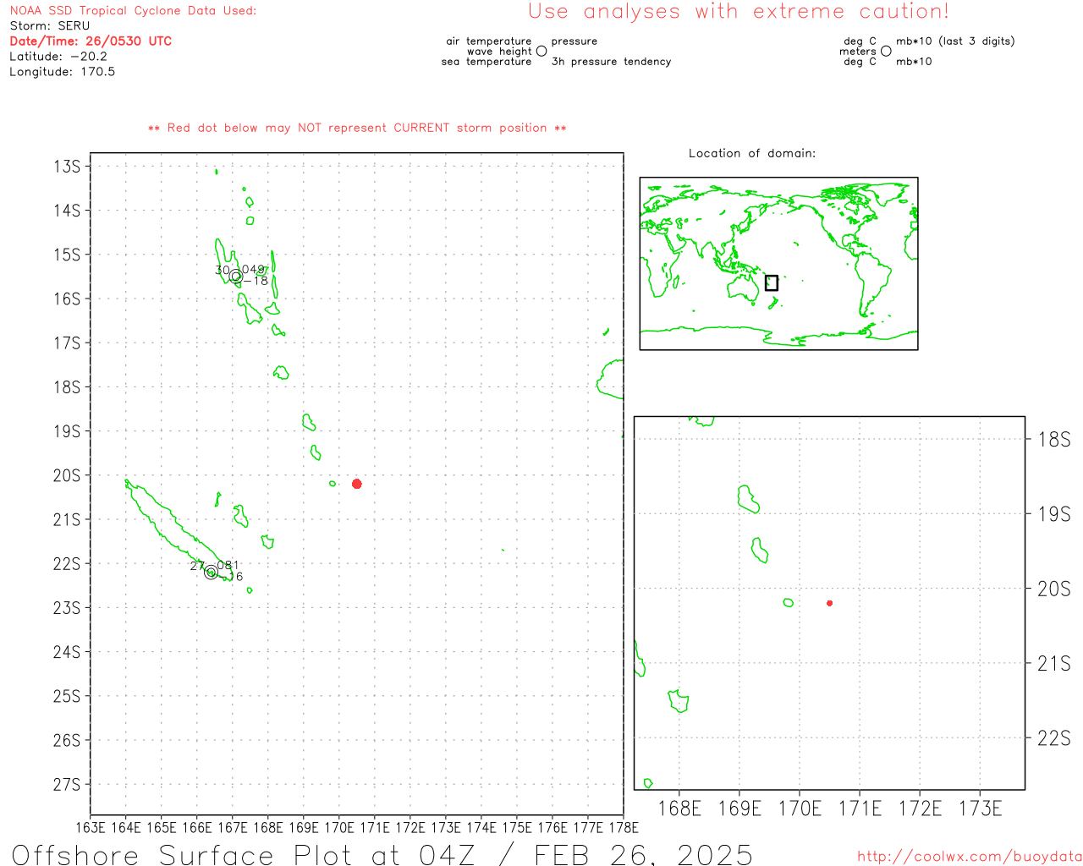Open the coolwx.com/buoydata URL

970,857
